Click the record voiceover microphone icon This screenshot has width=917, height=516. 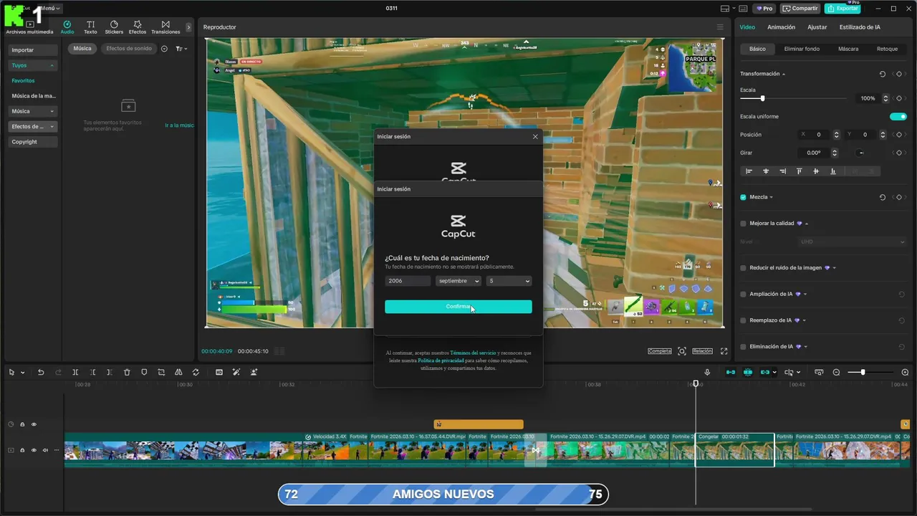(707, 372)
